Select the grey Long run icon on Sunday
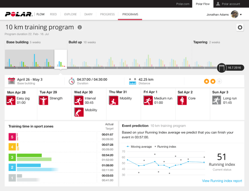Screen dimensions: 249x191 216,100
